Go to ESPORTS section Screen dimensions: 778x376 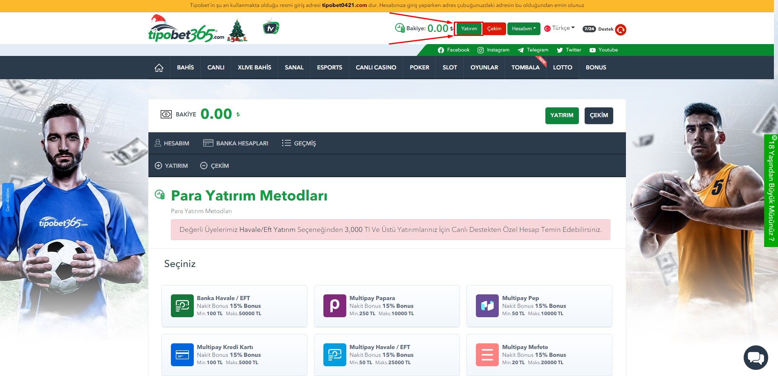(330, 67)
